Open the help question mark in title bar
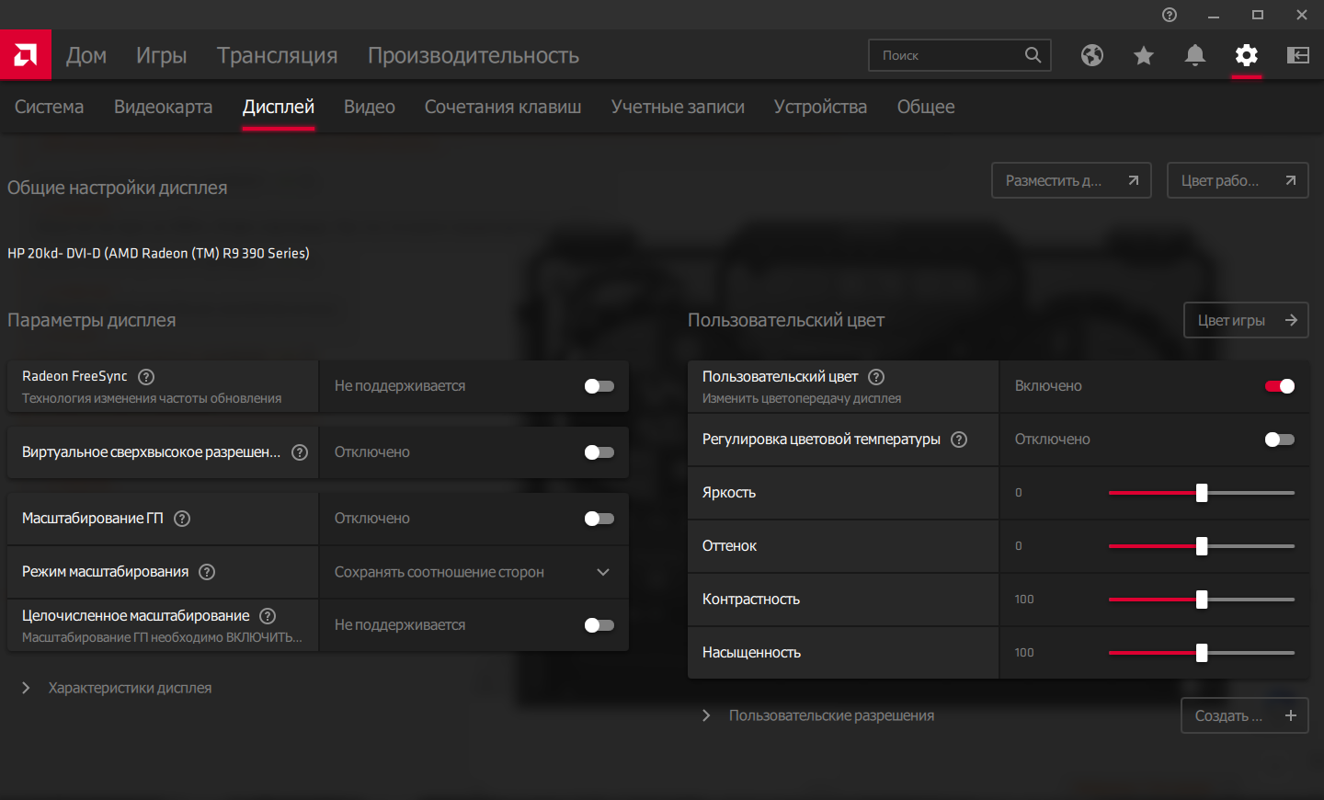 click(x=1170, y=15)
